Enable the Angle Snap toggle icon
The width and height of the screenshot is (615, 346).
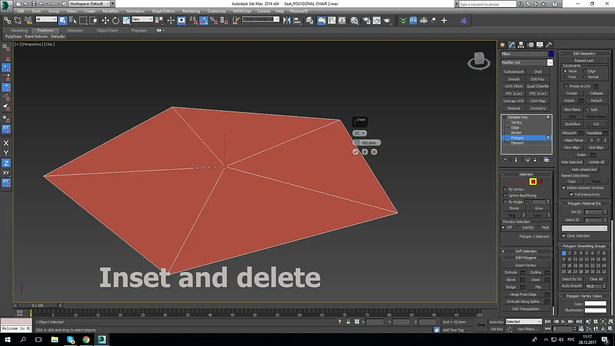click(x=204, y=20)
